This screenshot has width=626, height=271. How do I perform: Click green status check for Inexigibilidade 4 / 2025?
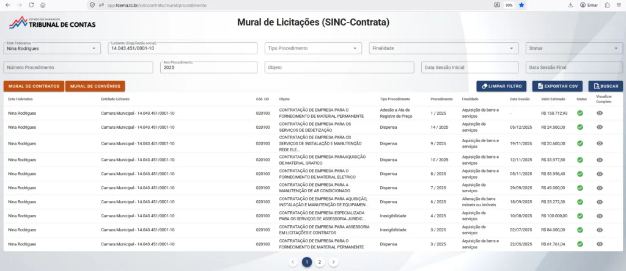coord(580,215)
